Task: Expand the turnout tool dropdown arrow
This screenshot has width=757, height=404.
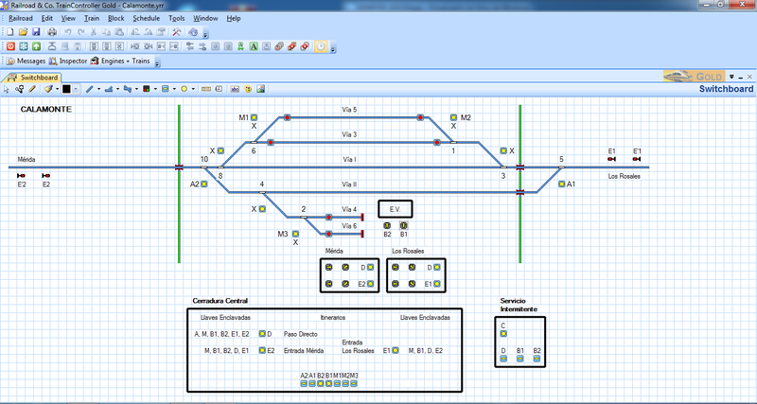Action: pos(117,89)
